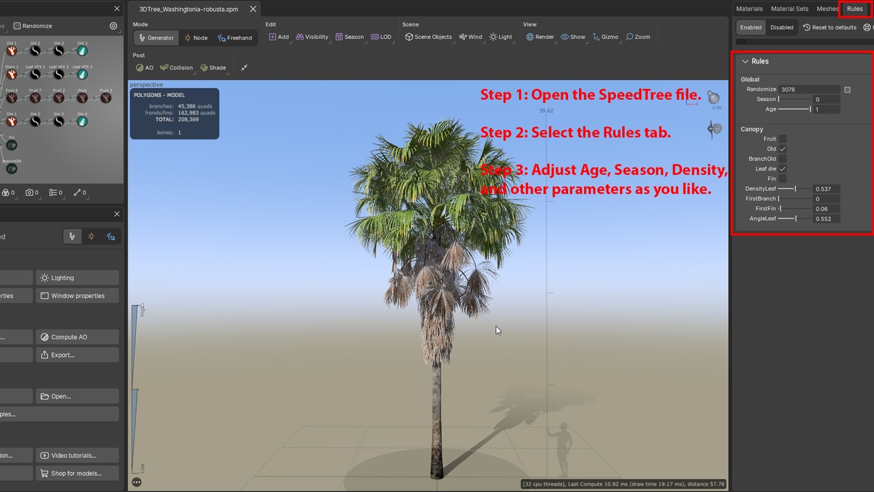Select the Die 1 node

tap(12, 122)
